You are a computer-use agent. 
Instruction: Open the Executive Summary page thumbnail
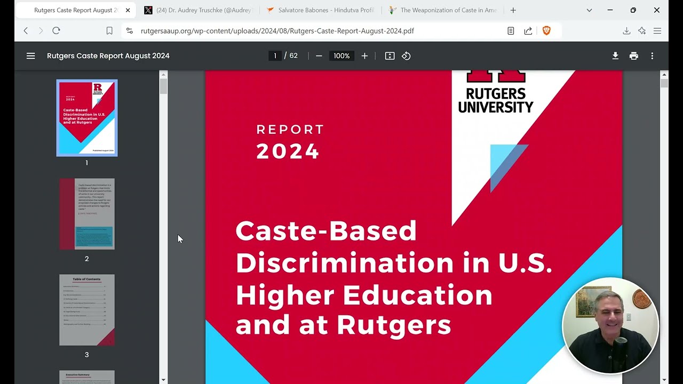tap(87, 377)
